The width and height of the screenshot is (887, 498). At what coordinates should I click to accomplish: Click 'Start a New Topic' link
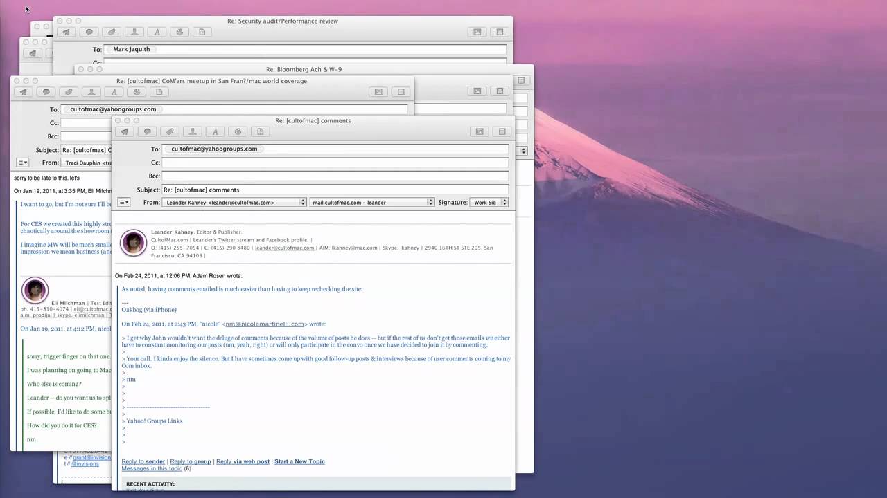click(299, 461)
